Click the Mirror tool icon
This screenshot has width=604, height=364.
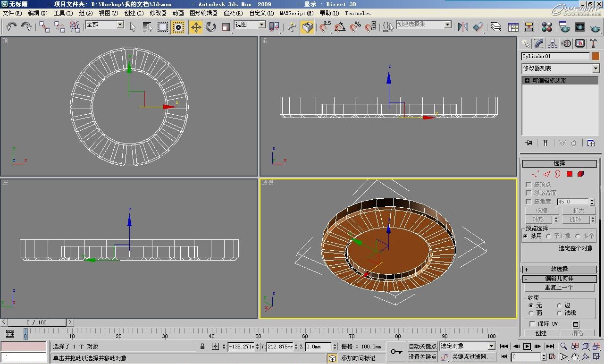(x=463, y=27)
